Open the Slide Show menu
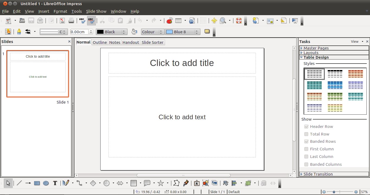Image resolution: width=370 pixels, height=195 pixels. click(96, 11)
